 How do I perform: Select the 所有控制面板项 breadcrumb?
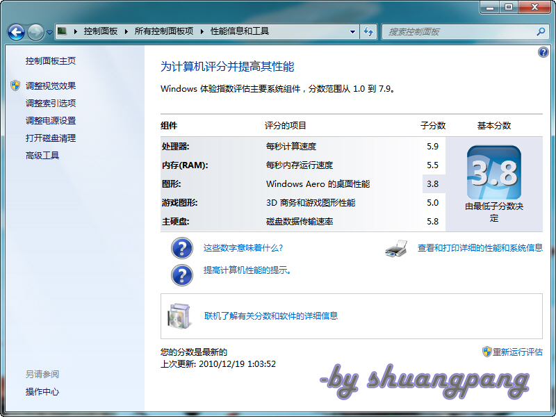click(164, 31)
